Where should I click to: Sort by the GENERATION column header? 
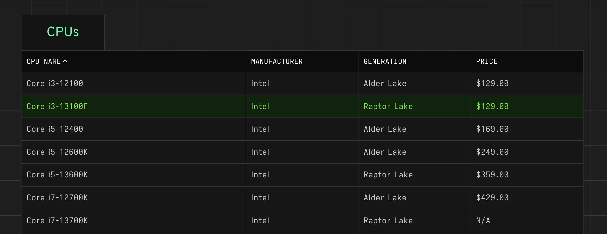[x=385, y=61]
